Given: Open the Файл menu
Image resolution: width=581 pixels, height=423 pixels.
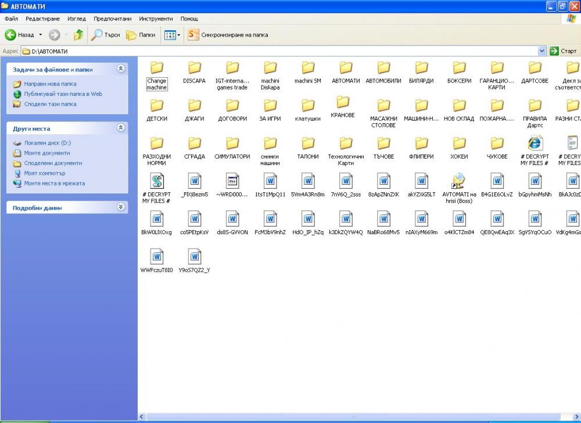Looking at the screenshot, I should click(x=12, y=19).
